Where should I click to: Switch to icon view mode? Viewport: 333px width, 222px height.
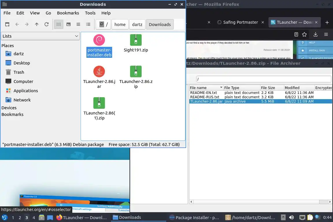point(59,25)
